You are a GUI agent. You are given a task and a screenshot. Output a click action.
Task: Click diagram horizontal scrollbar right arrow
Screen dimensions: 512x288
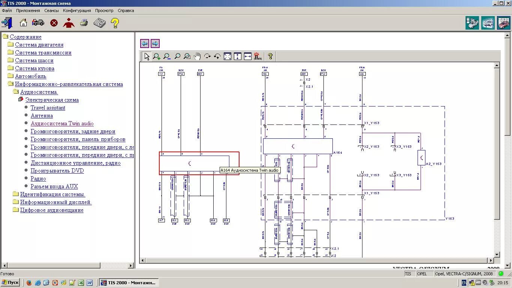491,260
